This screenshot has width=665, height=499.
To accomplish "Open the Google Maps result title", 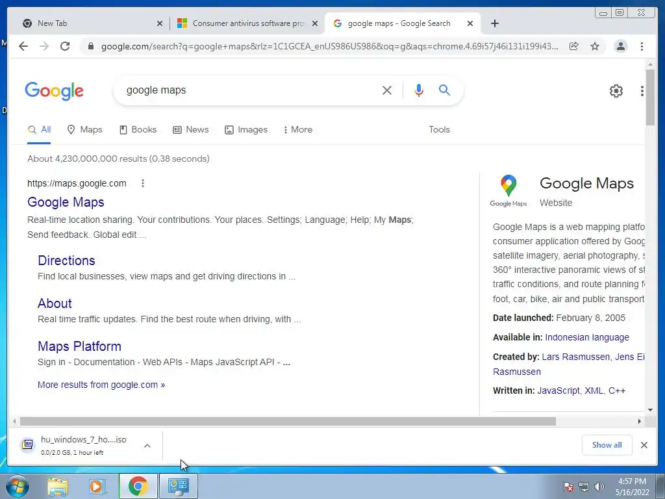I will [66, 202].
